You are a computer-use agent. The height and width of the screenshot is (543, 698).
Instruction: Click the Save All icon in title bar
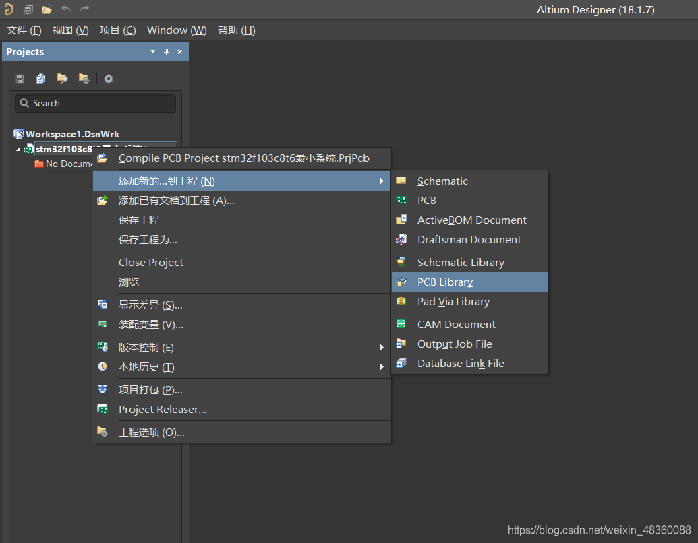(x=28, y=9)
